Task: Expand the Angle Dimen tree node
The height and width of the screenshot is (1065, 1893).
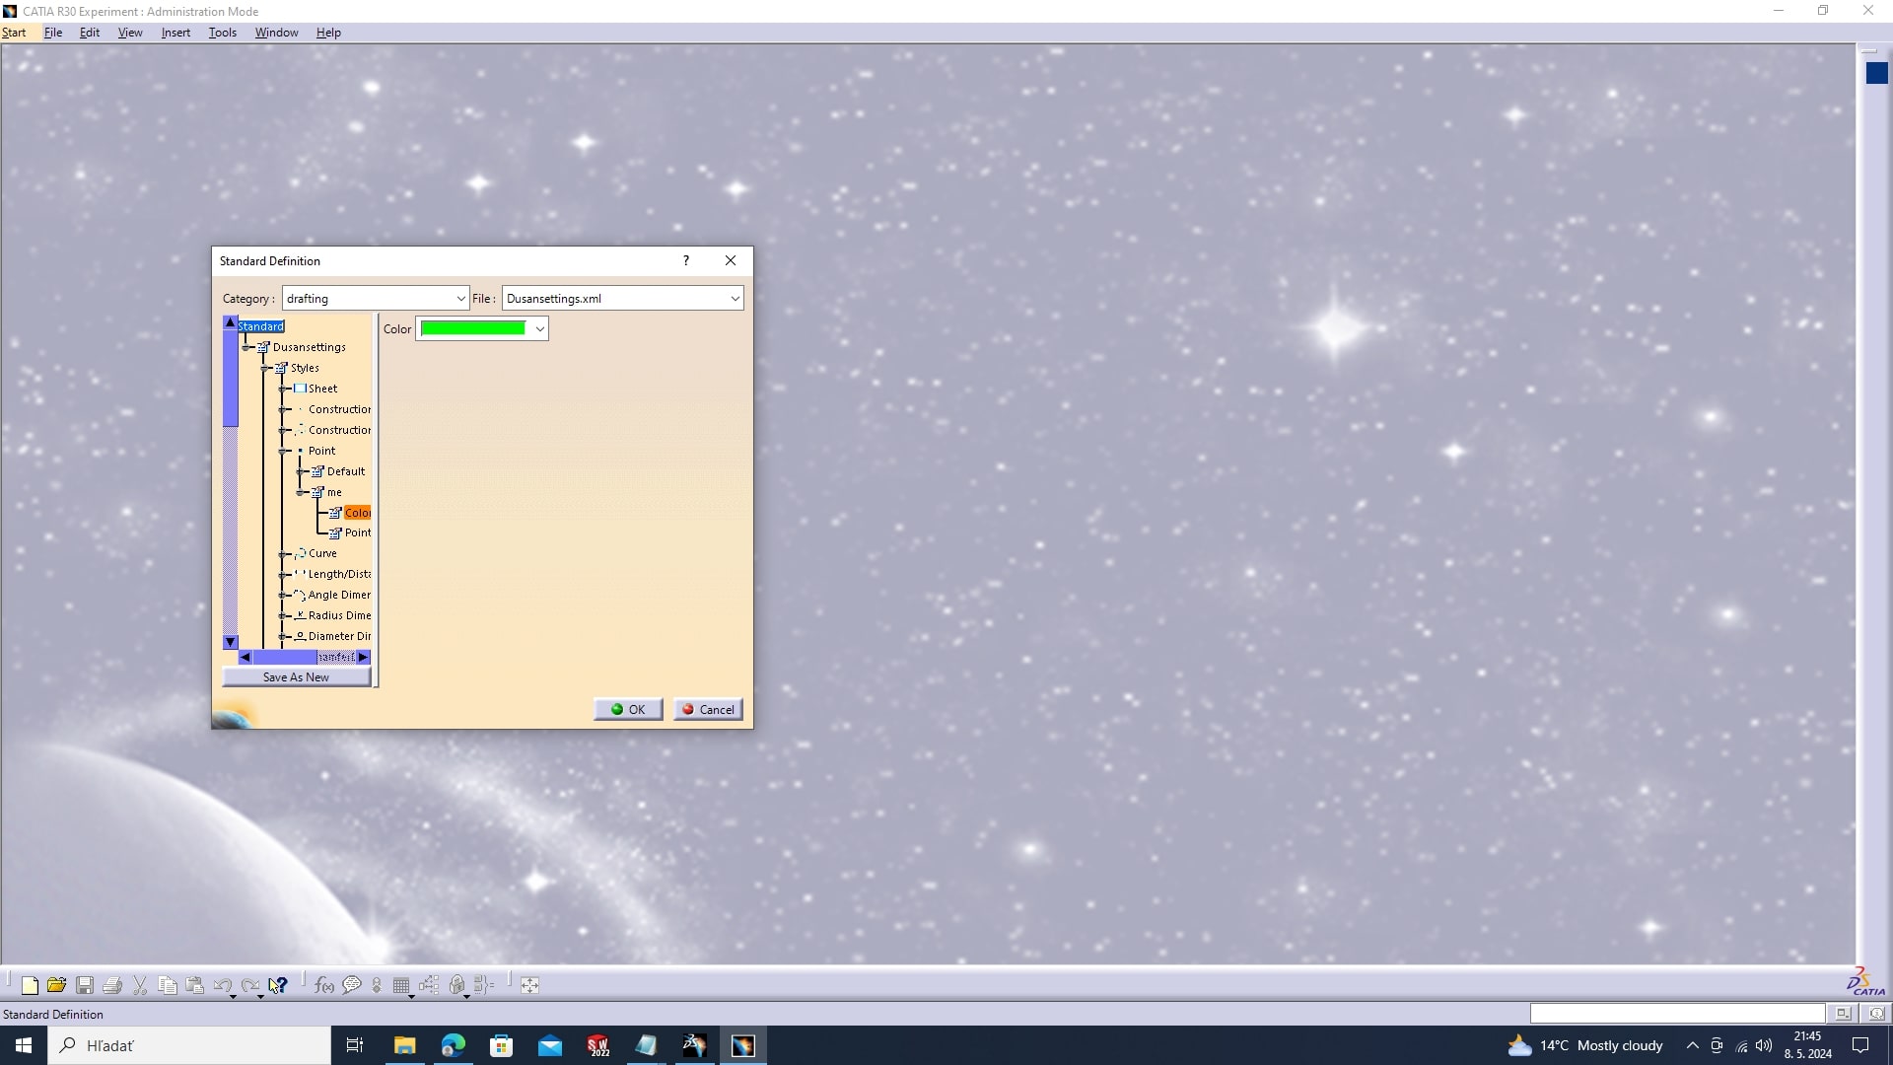Action: click(x=283, y=596)
